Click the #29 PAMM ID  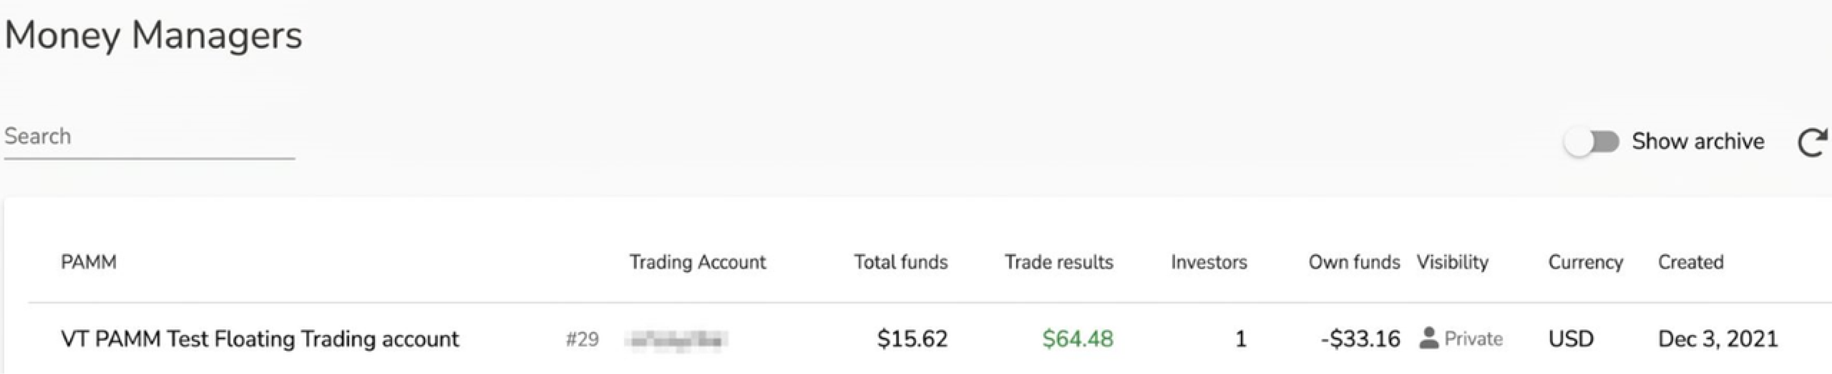(582, 340)
